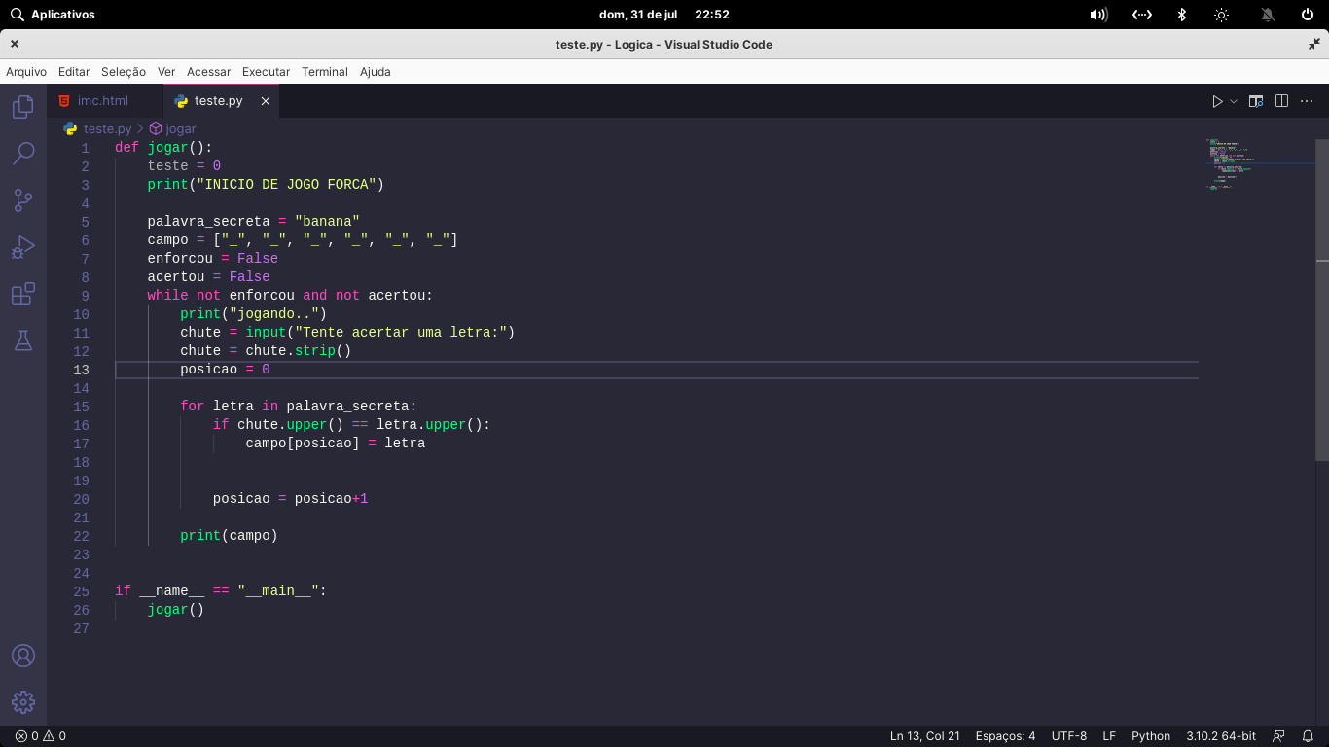Viewport: 1329px width, 747px height.
Task: Open network connection indicator
Action: (x=1142, y=15)
